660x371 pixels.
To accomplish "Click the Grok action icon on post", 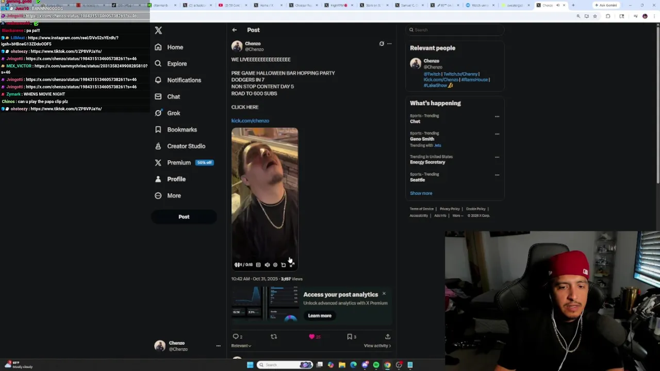I will click(382, 44).
